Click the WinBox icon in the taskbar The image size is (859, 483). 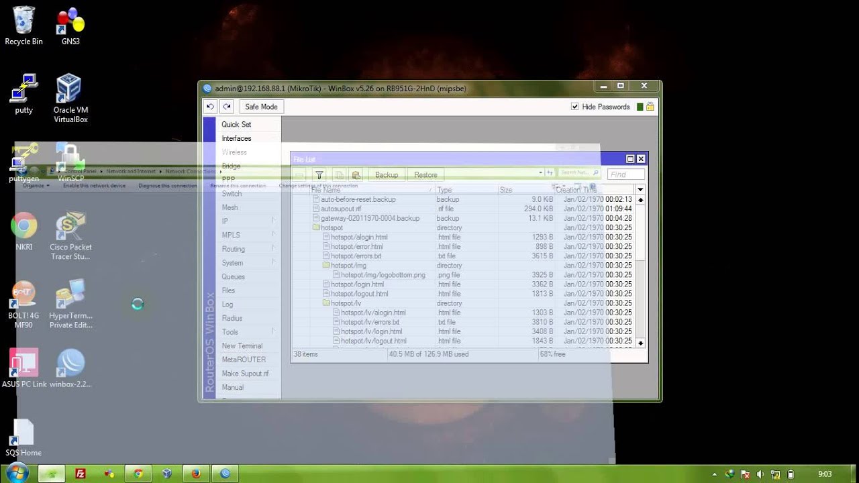pos(225,474)
